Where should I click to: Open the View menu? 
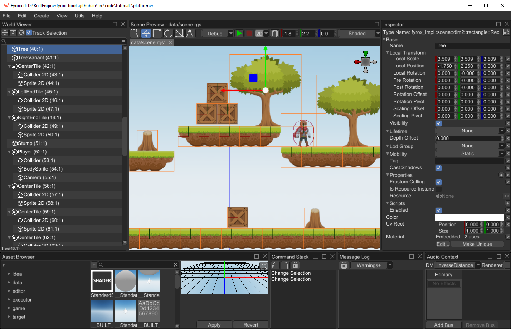[62, 16]
